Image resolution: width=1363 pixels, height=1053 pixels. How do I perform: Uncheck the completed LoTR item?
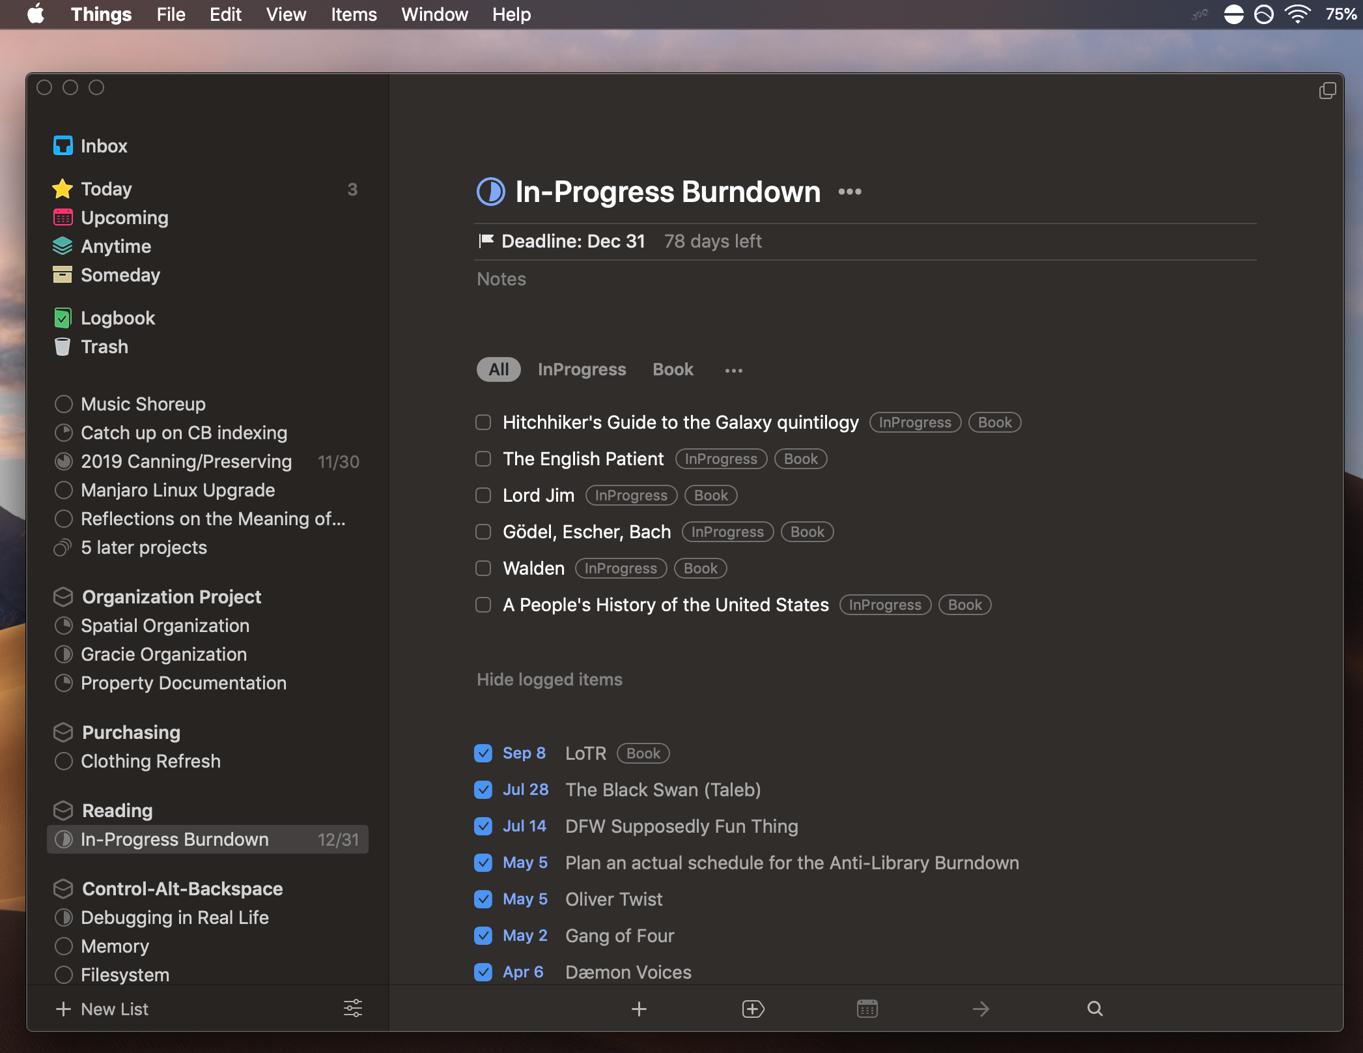483,753
